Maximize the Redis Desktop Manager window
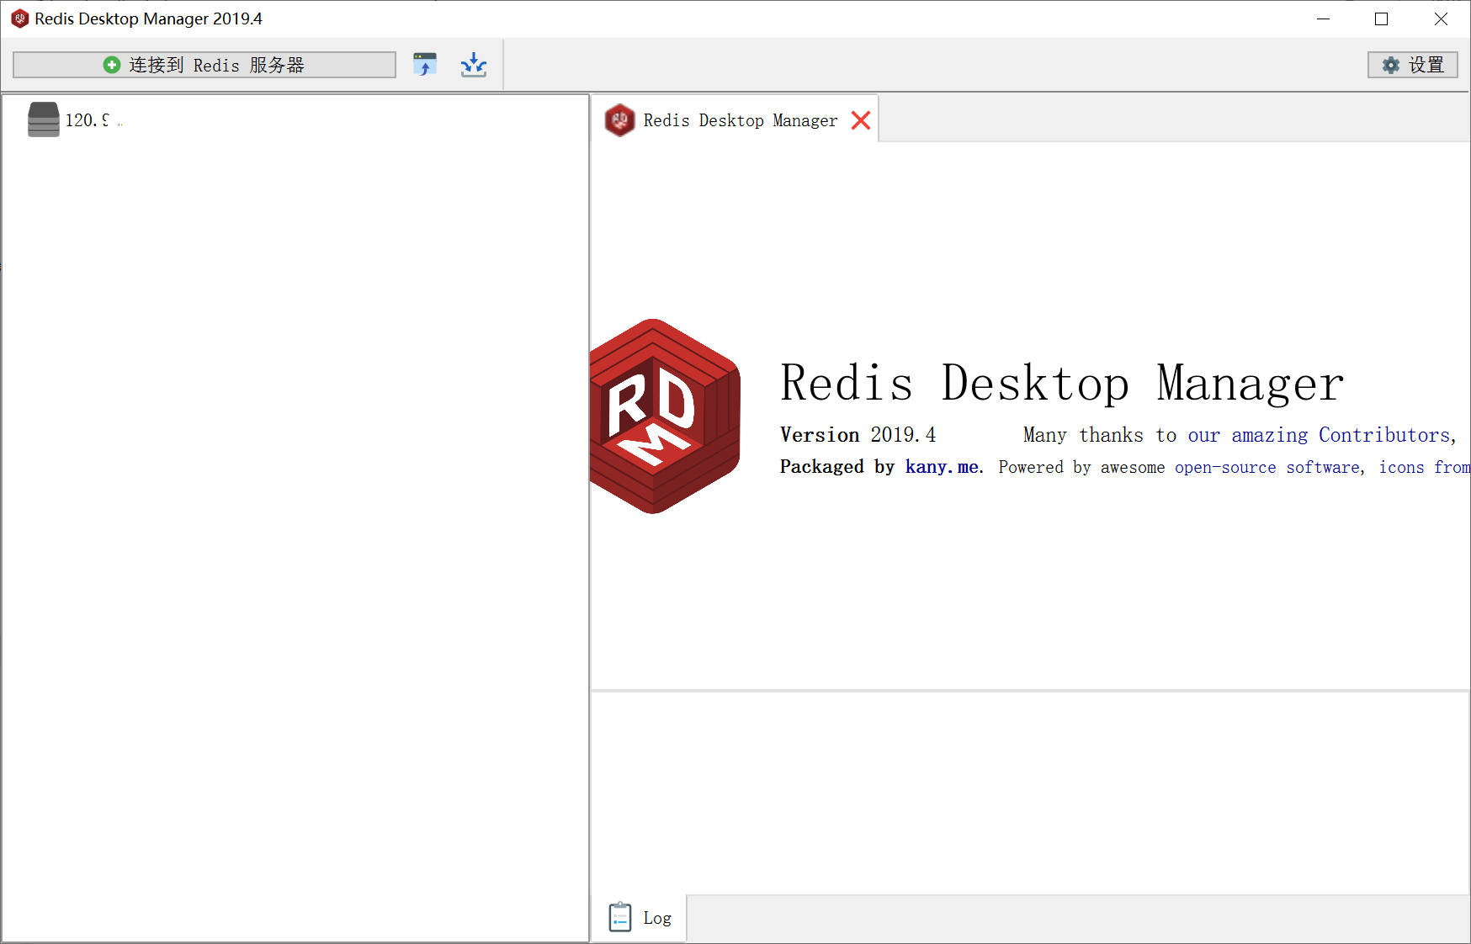 click(x=1381, y=19)
